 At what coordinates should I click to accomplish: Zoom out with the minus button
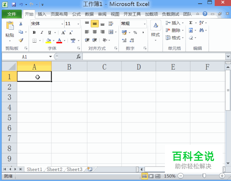point(181,176)
